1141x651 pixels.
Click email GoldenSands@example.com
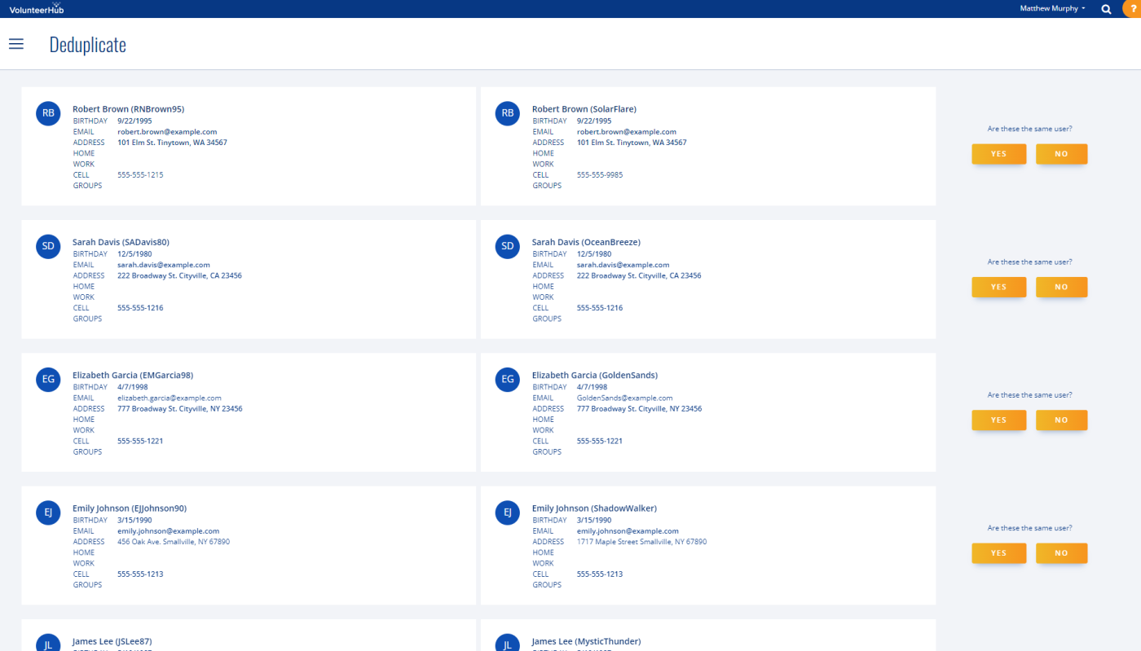click(624, 398)
